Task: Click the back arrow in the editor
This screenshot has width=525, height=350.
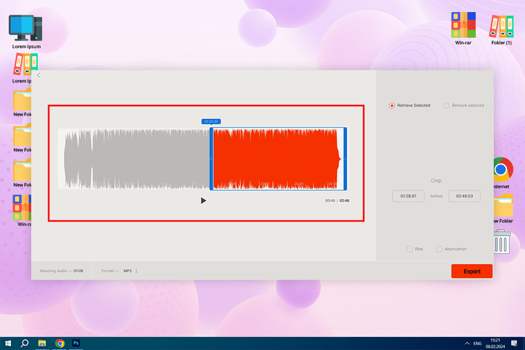Action: click(x=38, y=75)
